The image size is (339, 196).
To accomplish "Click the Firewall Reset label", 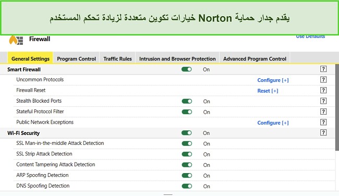I will tap(31, 90).
